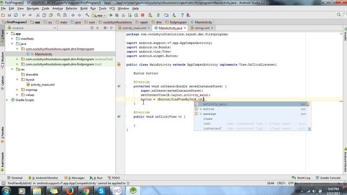Click the Save All toolbar icon
This screenshot has width=347, height=195.
coord(9,15)
